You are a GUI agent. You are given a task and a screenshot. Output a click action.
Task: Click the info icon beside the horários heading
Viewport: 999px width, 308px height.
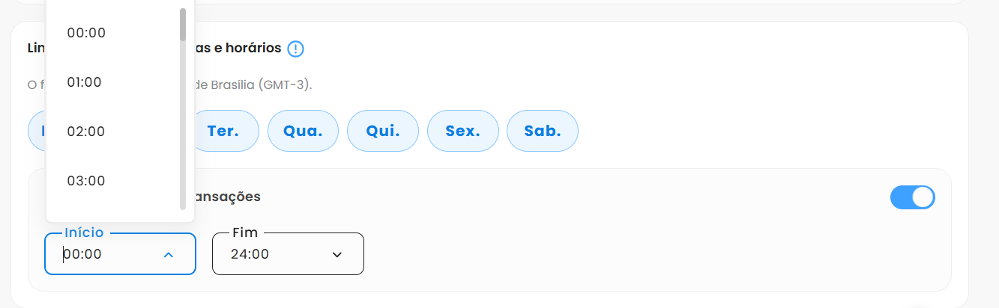[x=296, y=49]
